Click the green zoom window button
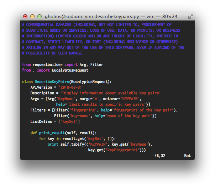 [40, 16]
